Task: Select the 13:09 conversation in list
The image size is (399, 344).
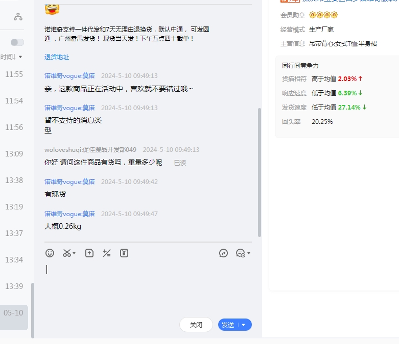Action: coord(14,153)
